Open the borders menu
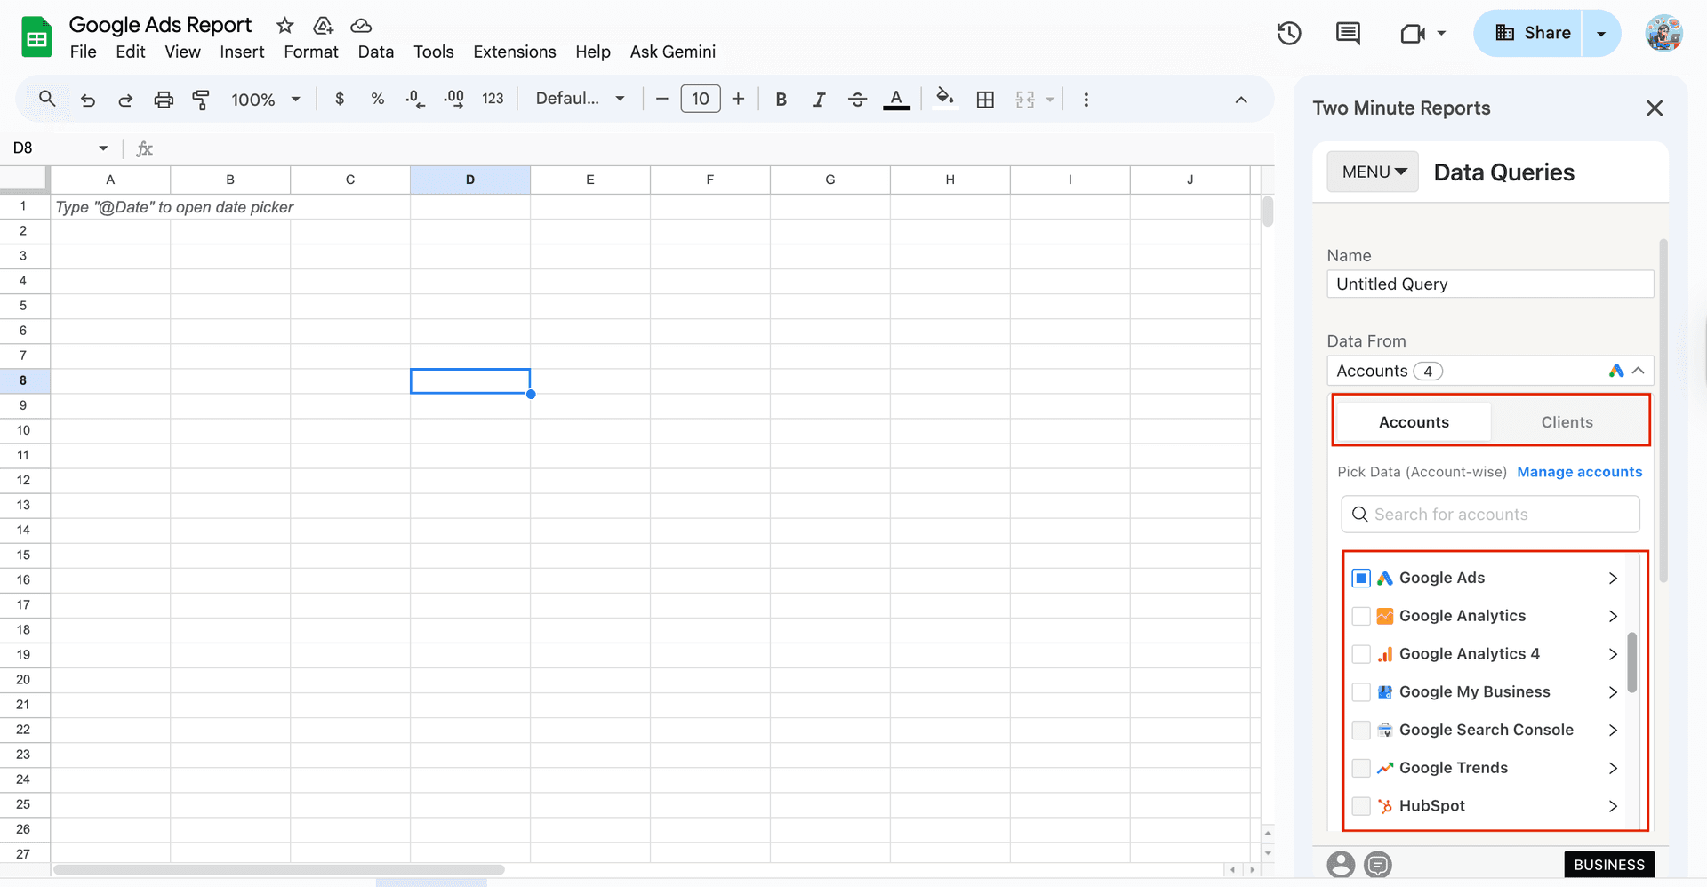Screen dimensions: 1707x887 tap(985, 99)
